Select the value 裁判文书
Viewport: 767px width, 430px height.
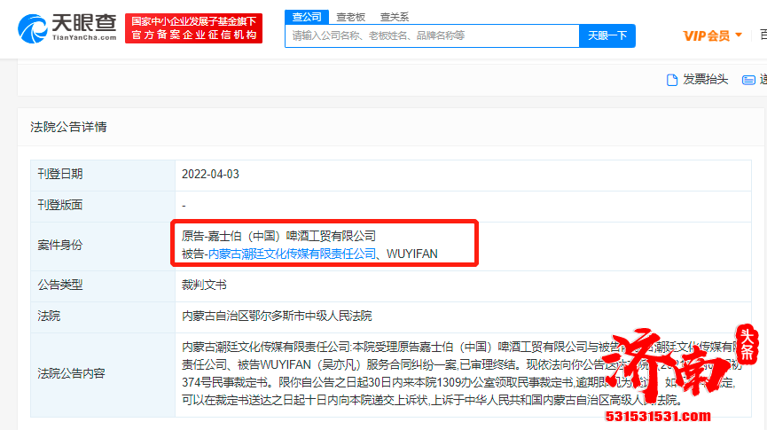click(204, 285)
